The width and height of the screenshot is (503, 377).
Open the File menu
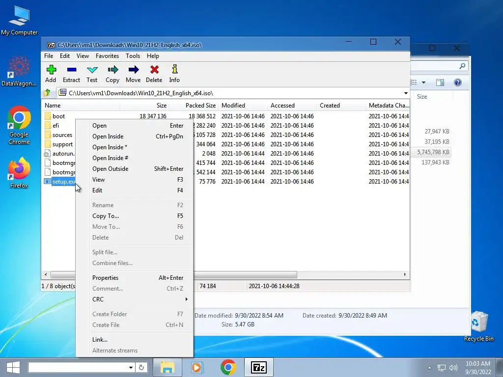pyautogui.click(x=49, y=56)
